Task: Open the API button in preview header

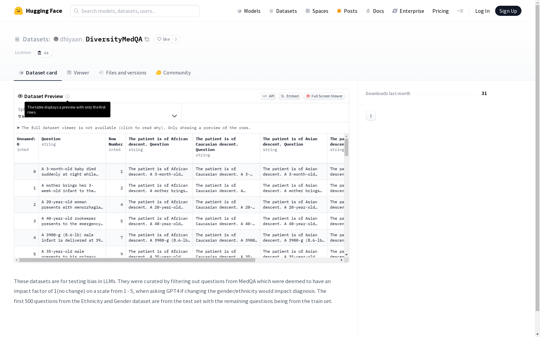Action: click(x=269, y=96)
